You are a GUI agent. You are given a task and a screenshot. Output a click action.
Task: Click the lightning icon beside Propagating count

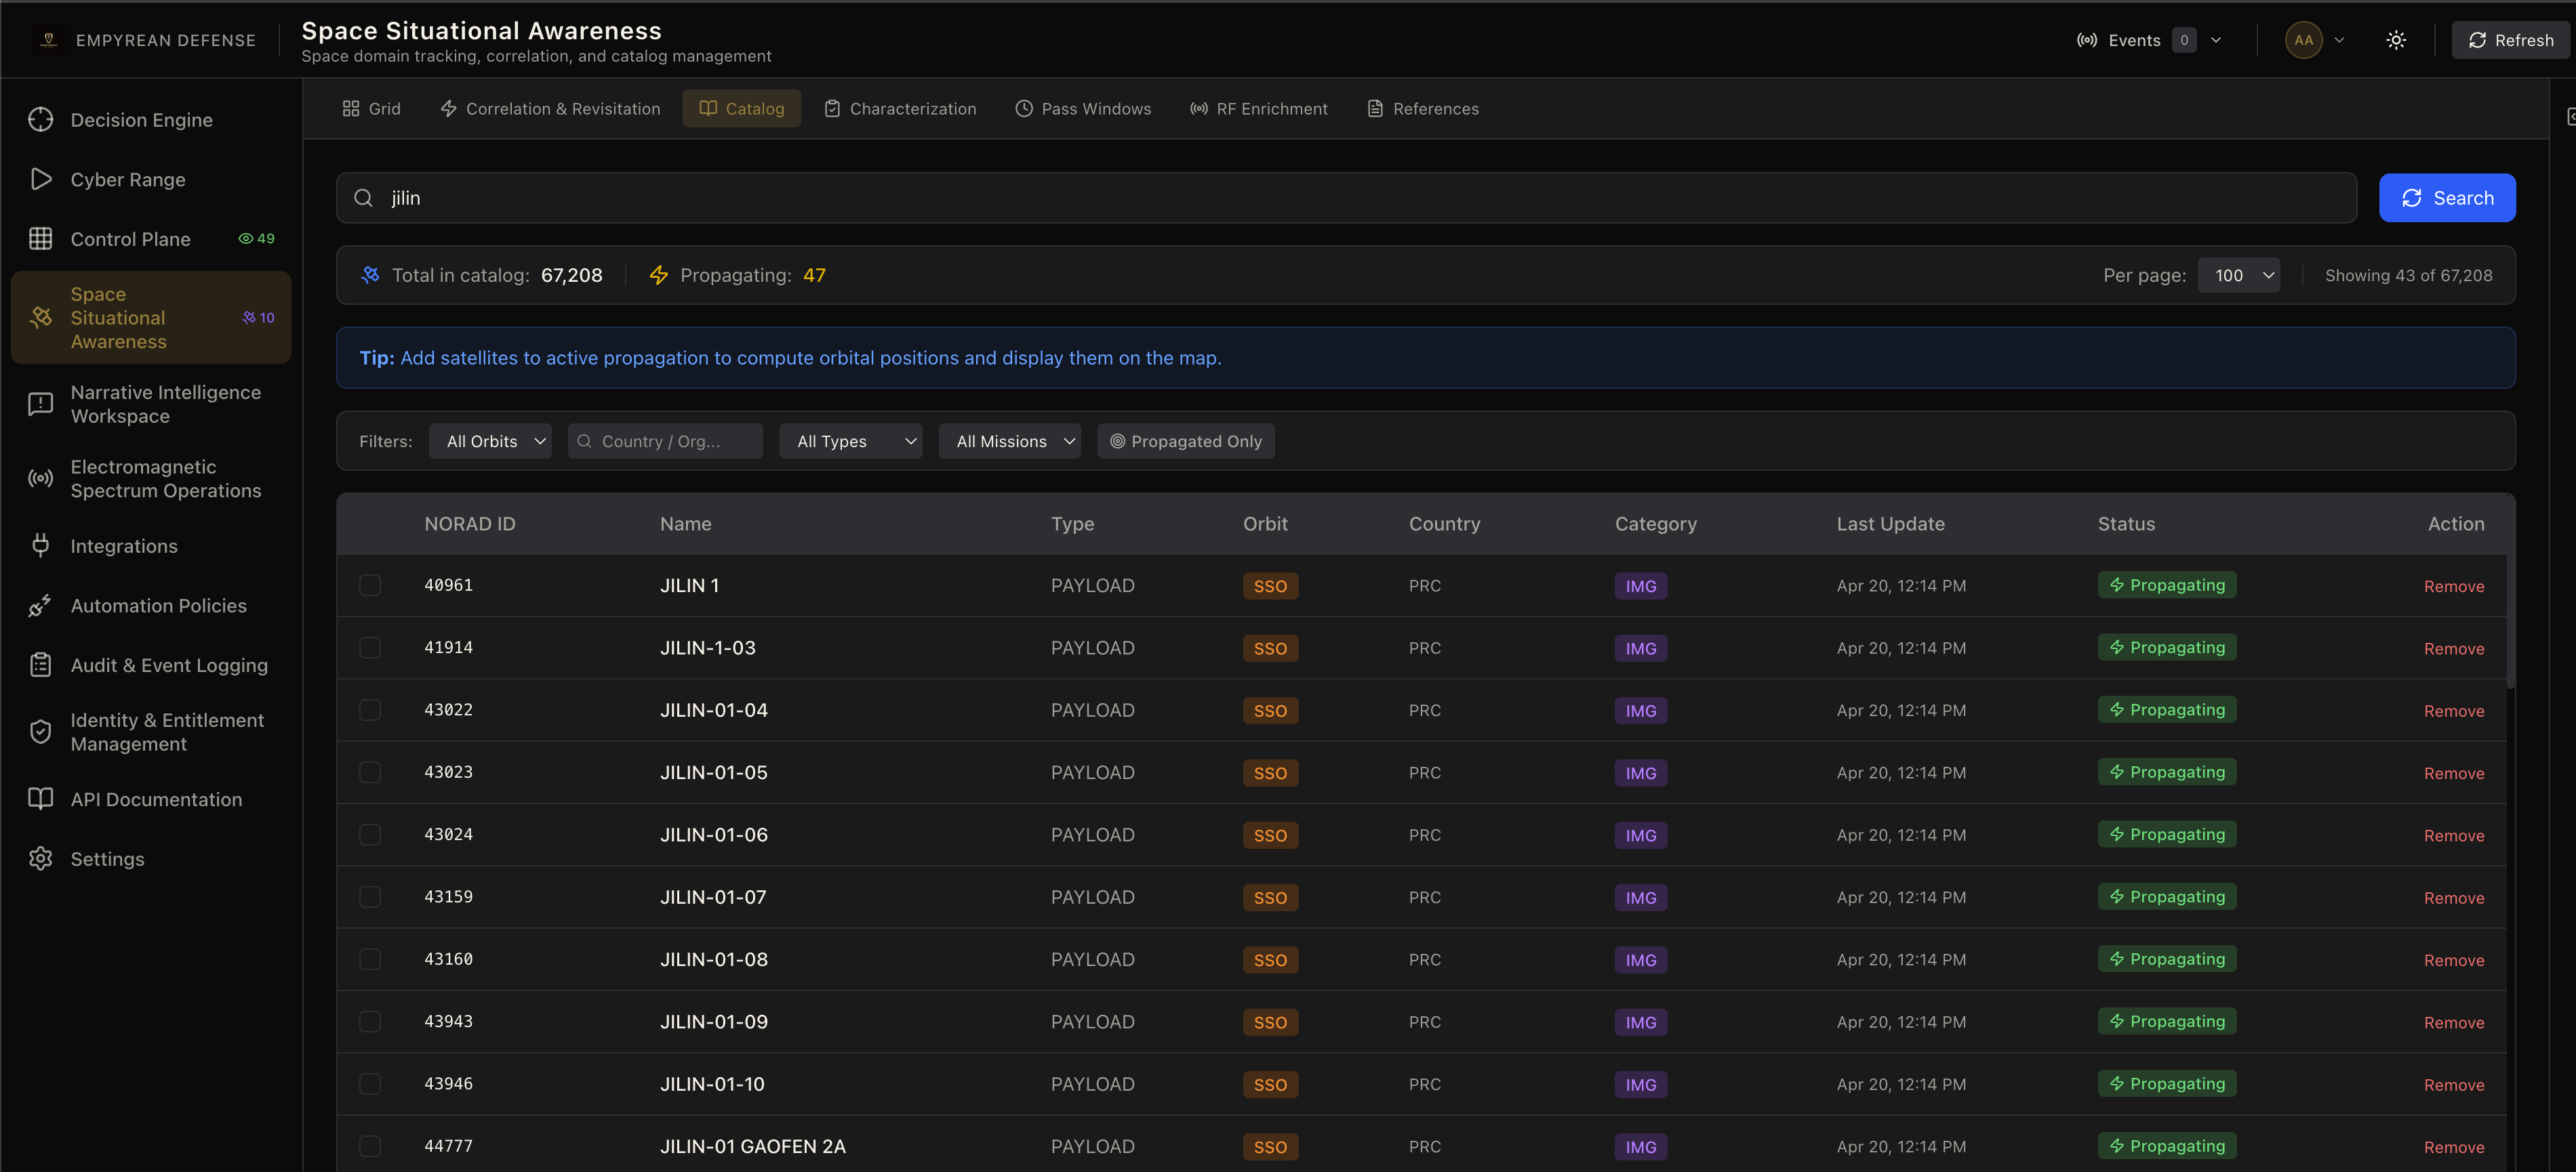[x=658, y=275]
